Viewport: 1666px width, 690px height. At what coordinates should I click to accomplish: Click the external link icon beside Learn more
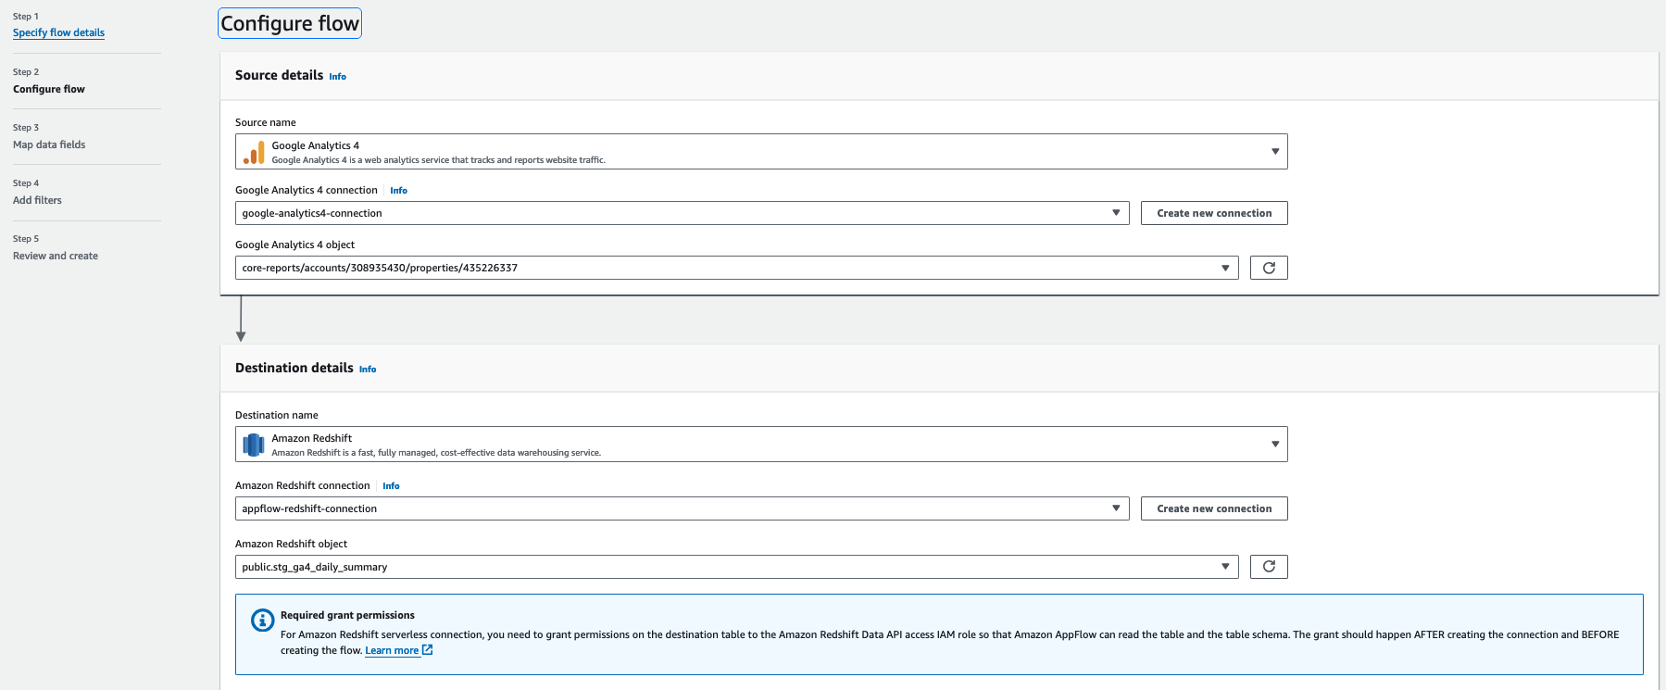pos(428,650)
